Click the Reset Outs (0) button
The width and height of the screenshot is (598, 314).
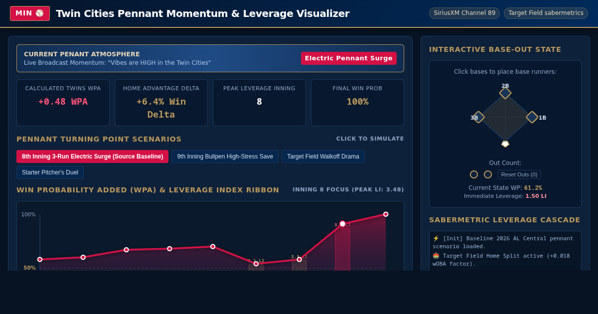click(519, 174)
